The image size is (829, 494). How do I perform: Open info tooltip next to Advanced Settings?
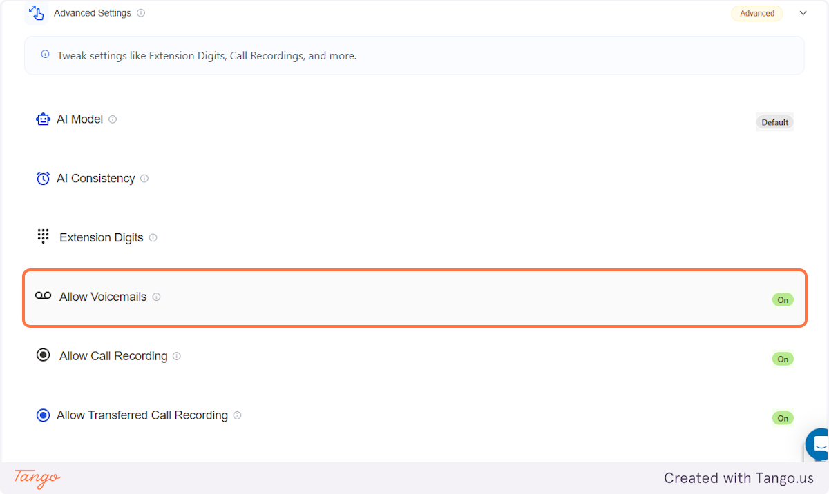pyautogui.click(x=141, y=13)
